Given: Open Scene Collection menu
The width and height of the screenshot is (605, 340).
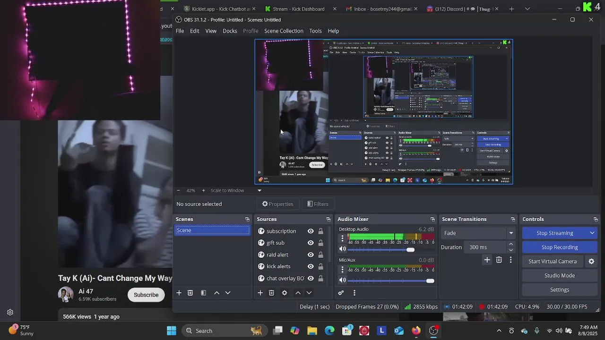Looking at the screenshot, I should point(284,31).
